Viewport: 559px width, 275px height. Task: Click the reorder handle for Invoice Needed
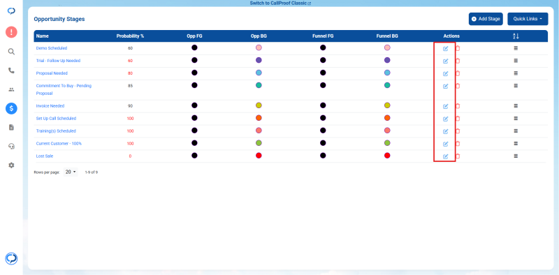pos(516,106)
